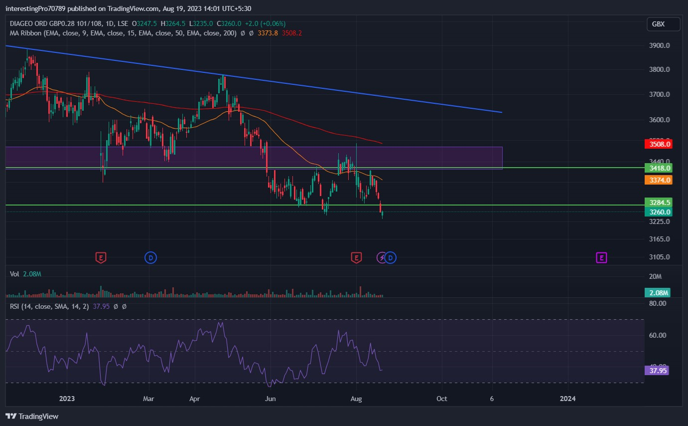Click the red earnings marker near August

(356, 257)
